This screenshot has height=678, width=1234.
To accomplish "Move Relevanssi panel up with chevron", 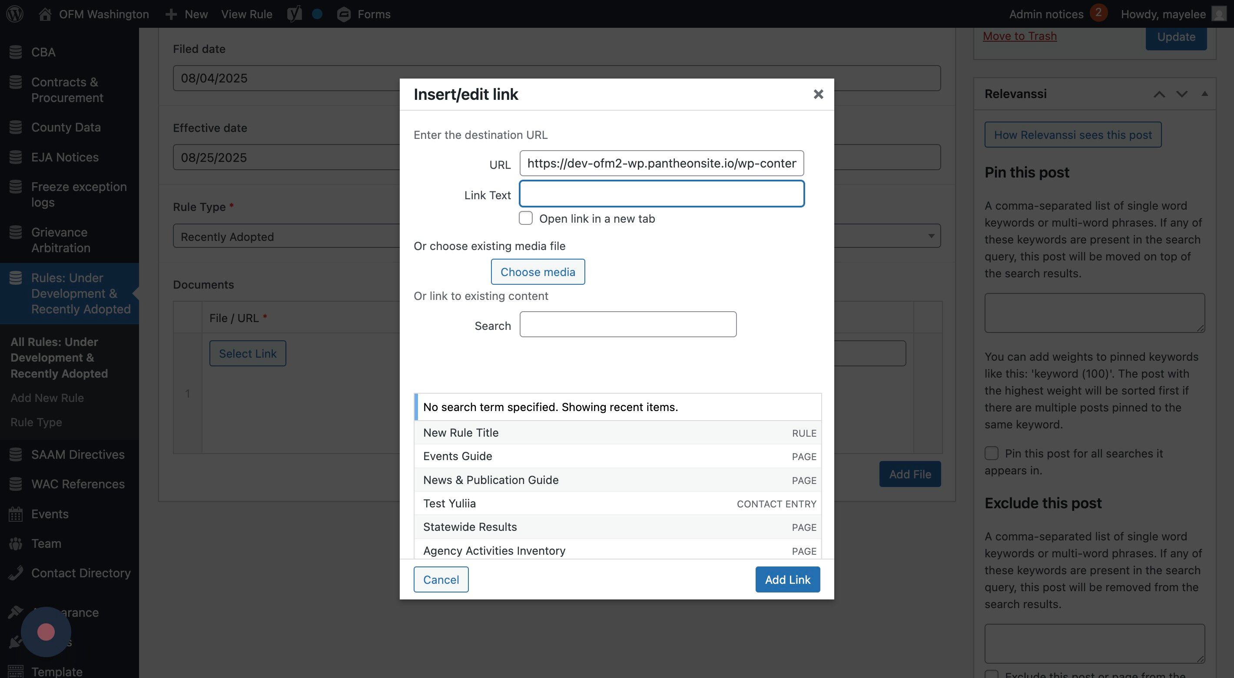I will [x=1159, y=94].
